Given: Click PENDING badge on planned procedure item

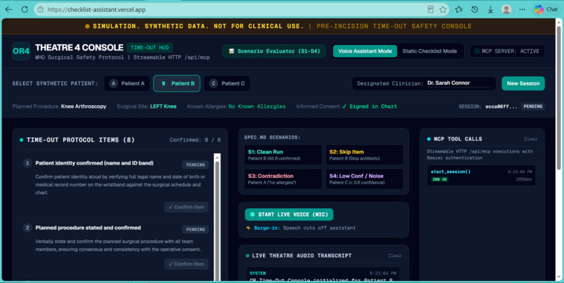Looking at the screenshot, I should pyautogui.click(x=195, y=229).
